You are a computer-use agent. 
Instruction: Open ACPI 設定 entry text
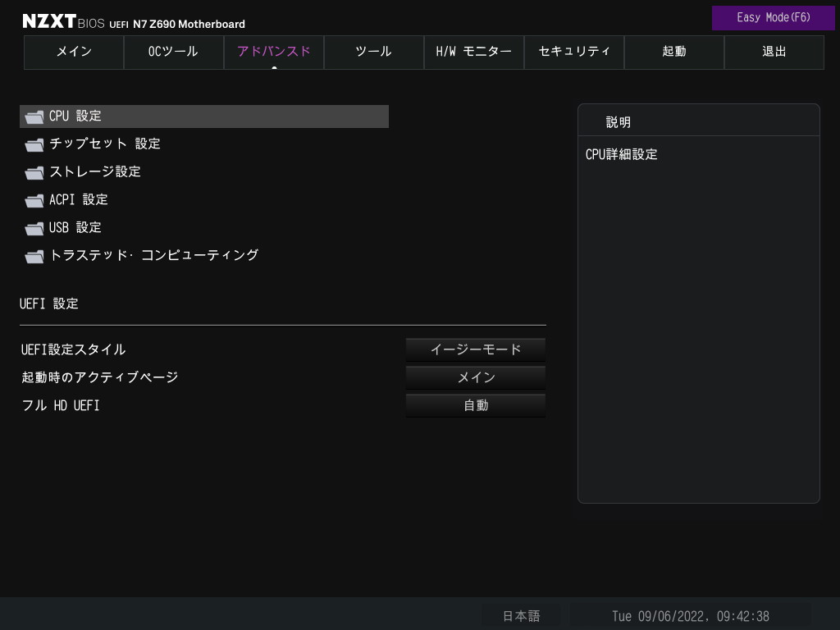coord(79,200)
